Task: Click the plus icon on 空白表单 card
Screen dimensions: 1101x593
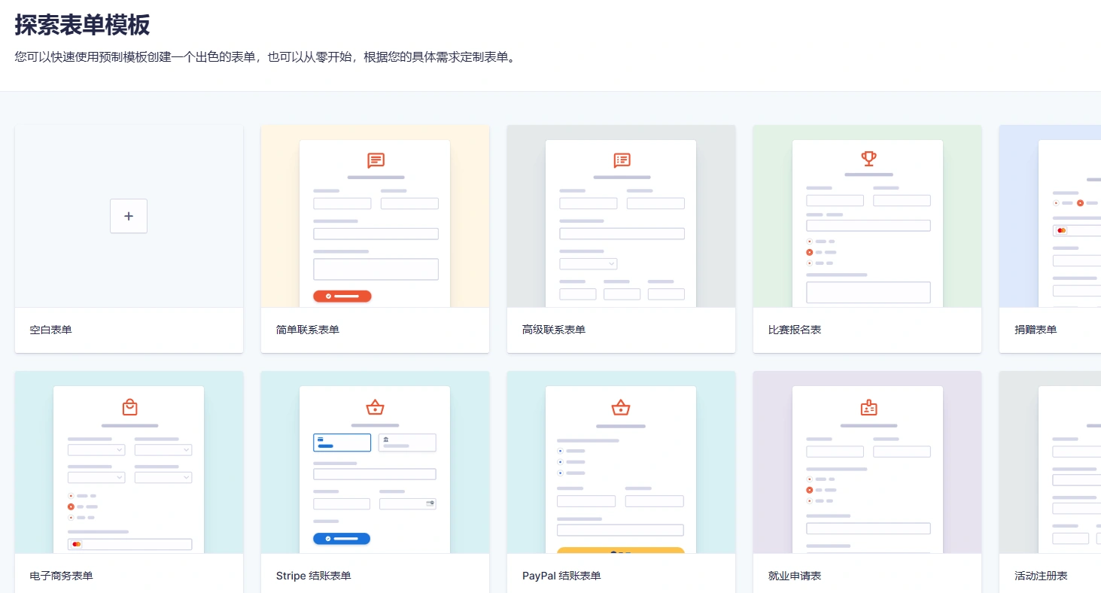Action: coord(128,216)
